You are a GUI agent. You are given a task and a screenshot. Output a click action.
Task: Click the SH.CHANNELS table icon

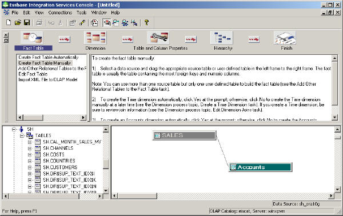(38, 148)
